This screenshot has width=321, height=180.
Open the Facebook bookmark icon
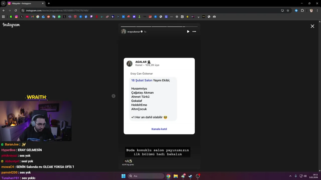86,17
